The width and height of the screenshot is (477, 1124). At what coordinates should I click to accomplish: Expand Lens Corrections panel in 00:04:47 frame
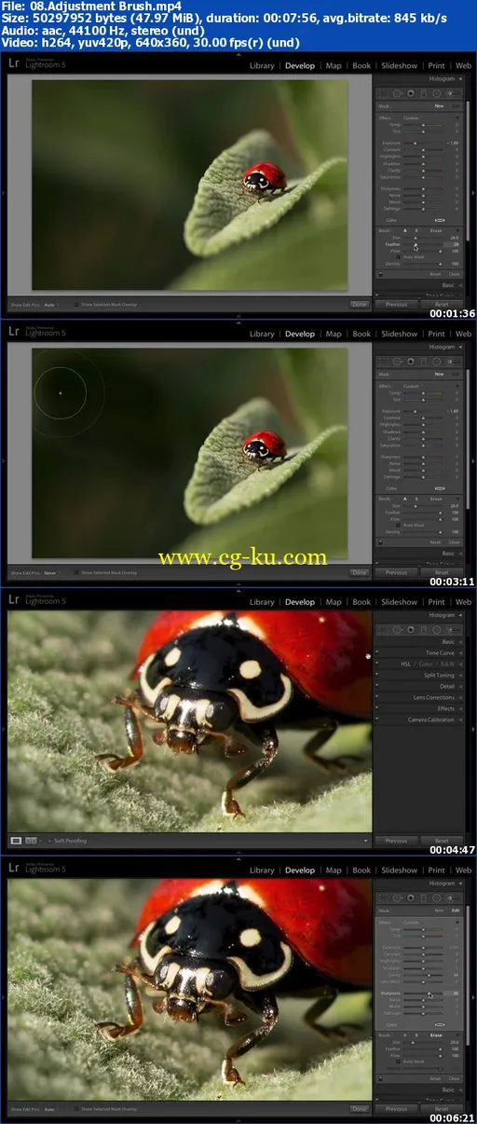(x=460, y=698)
